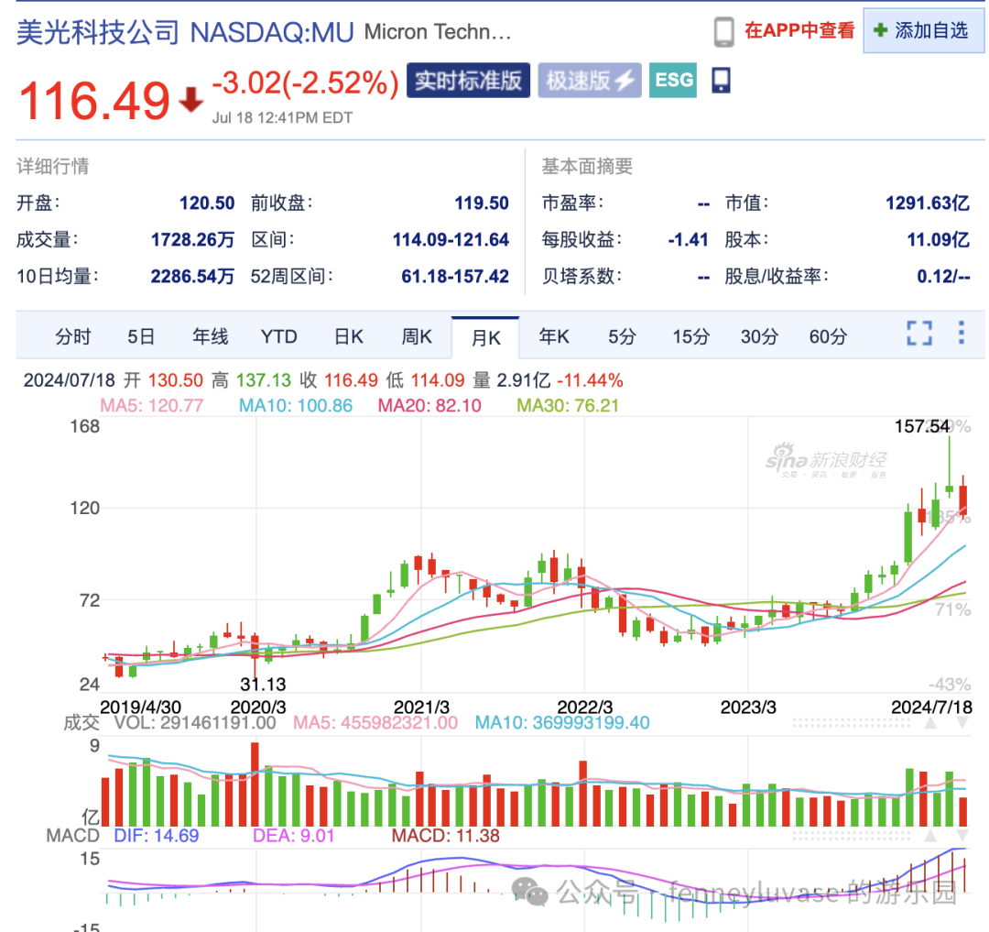Click the up arrow beside the VOL panel
This screenshot has height=932, width=989.
coord(929,722)
